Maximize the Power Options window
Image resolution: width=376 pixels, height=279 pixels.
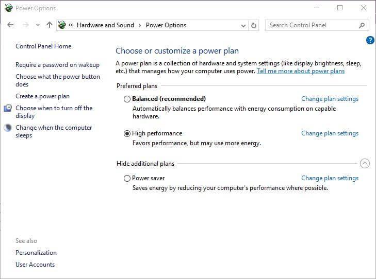(x=340, y=8)
